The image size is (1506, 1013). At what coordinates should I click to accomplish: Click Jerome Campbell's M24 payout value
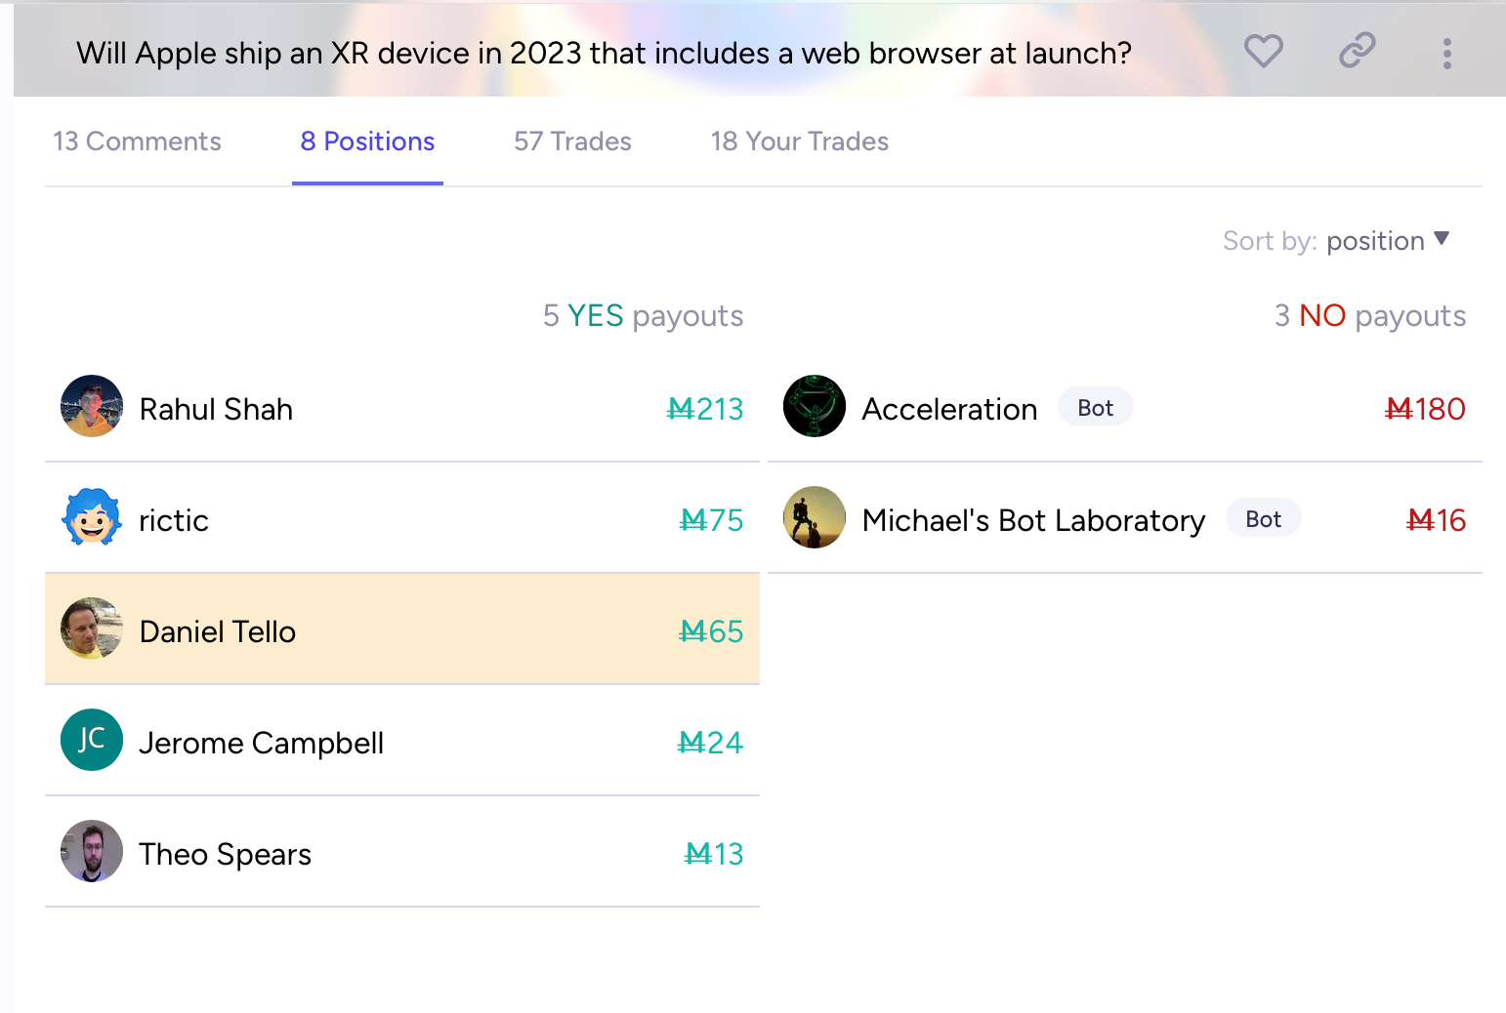[x=710, y=743]
